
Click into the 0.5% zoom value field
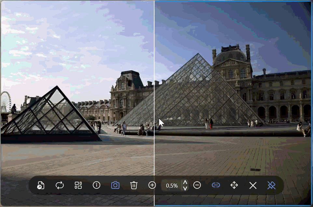coord(172,186)
